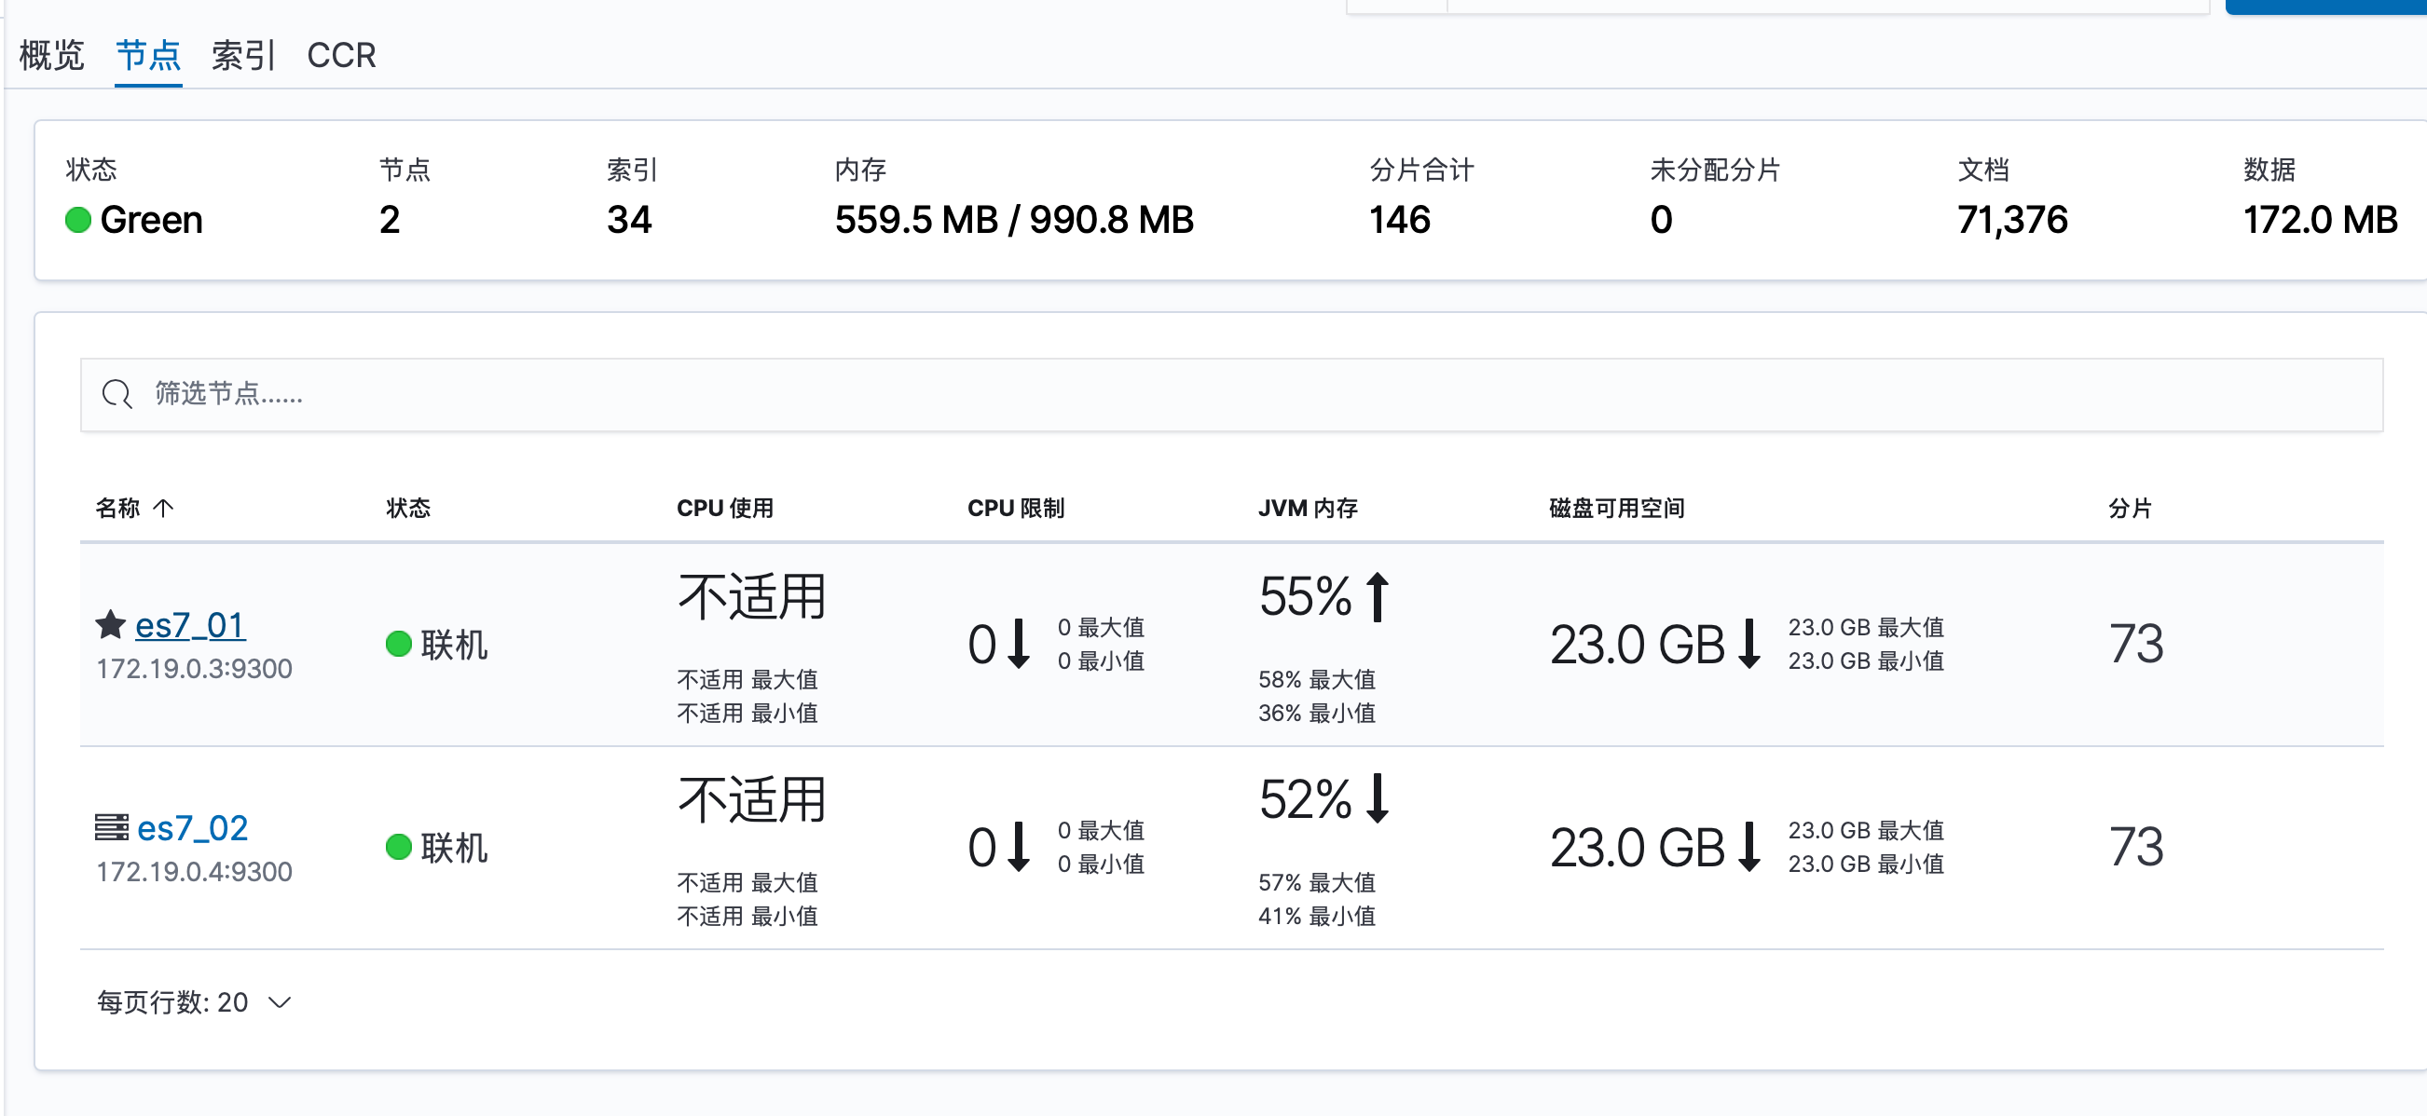Switch to the 概览 tab

[x=52, y=56]
